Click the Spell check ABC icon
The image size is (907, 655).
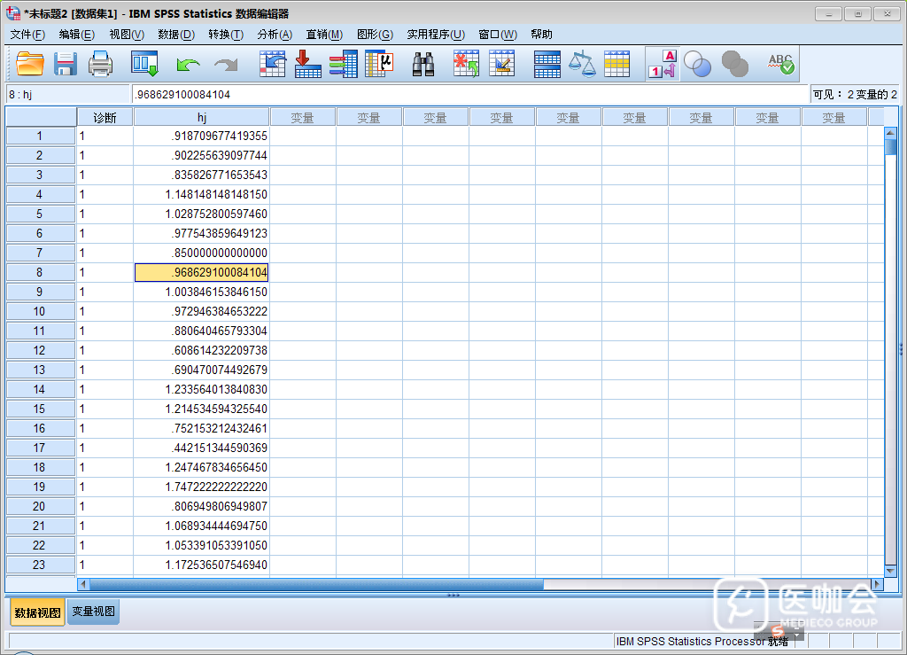(x=780, y=64)
